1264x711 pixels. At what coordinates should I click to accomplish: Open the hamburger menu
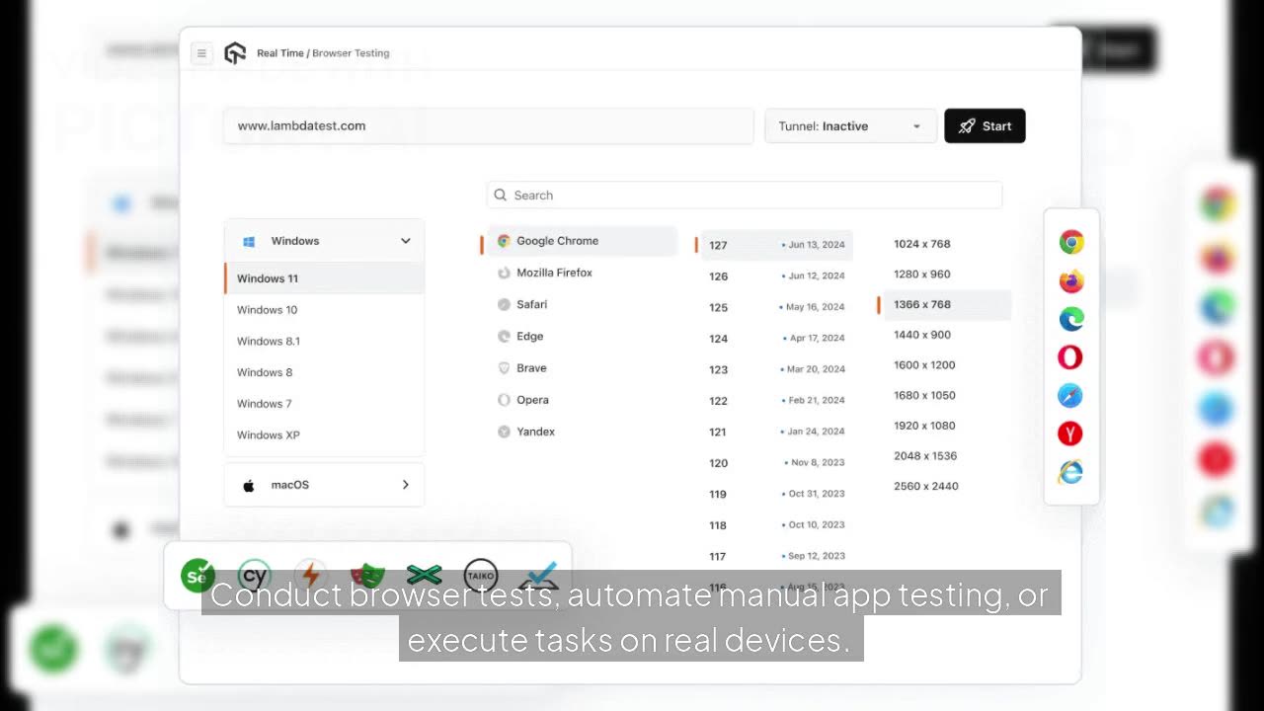click(201, 53)
